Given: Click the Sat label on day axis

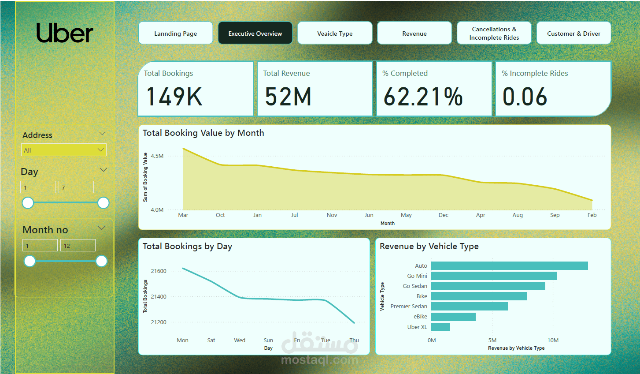Looking at the screenshot, I should (211, 340).
